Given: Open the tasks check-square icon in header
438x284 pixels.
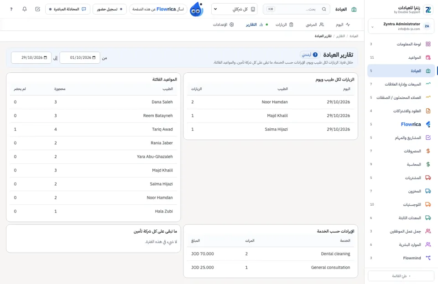Looking at the screenshot, I should pos(38,9).
